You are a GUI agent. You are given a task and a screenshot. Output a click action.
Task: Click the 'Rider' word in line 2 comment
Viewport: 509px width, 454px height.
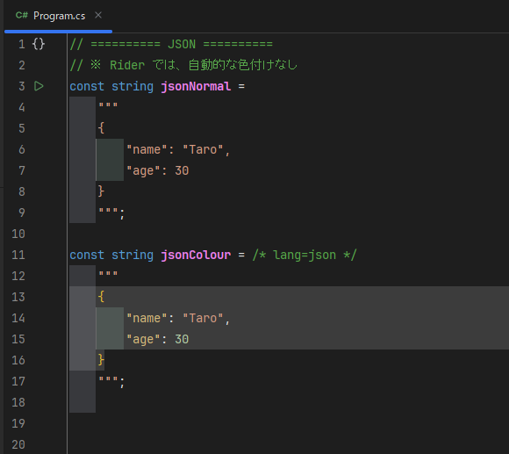point(127,65)
